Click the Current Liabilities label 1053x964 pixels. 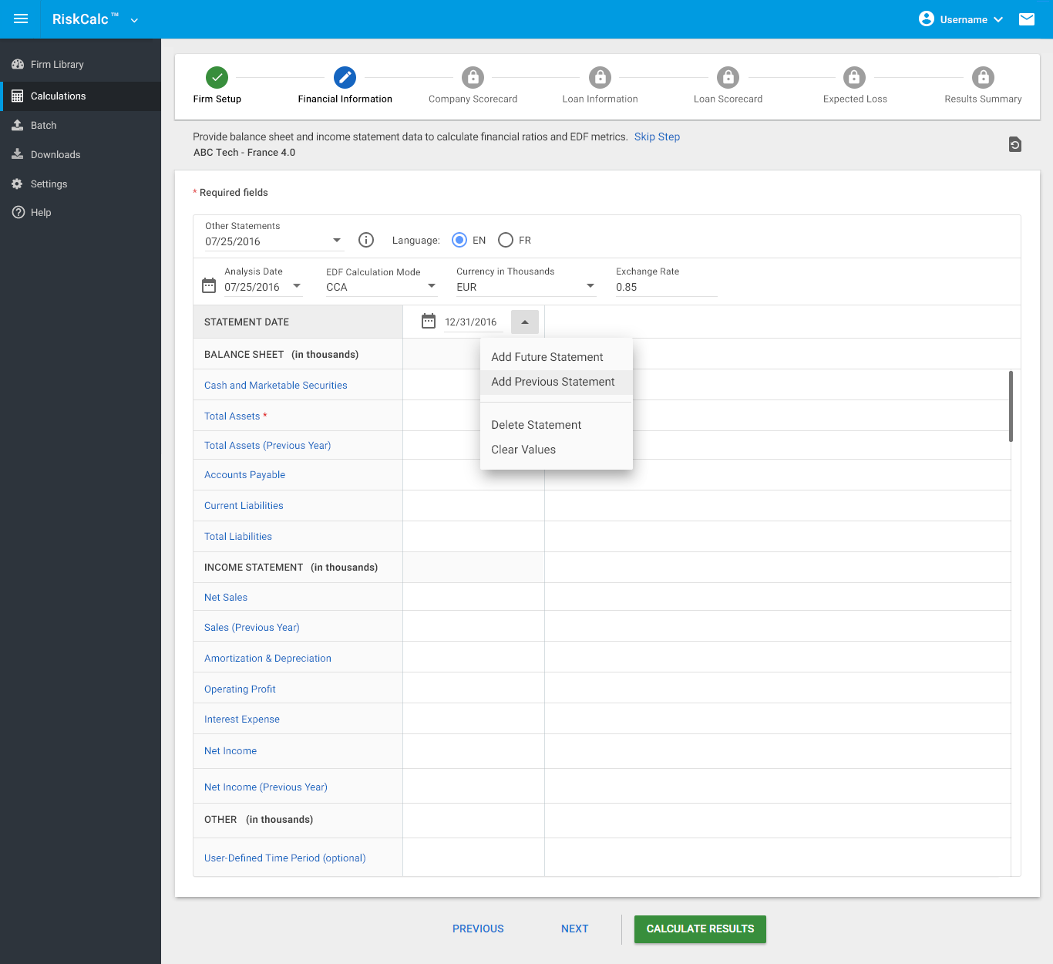pyautogui.click(x=244, y=505)
